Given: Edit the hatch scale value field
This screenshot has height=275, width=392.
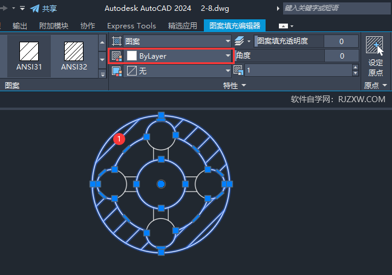Looking at the screenshot, I should pyautogui.click(x=298, y=70).
